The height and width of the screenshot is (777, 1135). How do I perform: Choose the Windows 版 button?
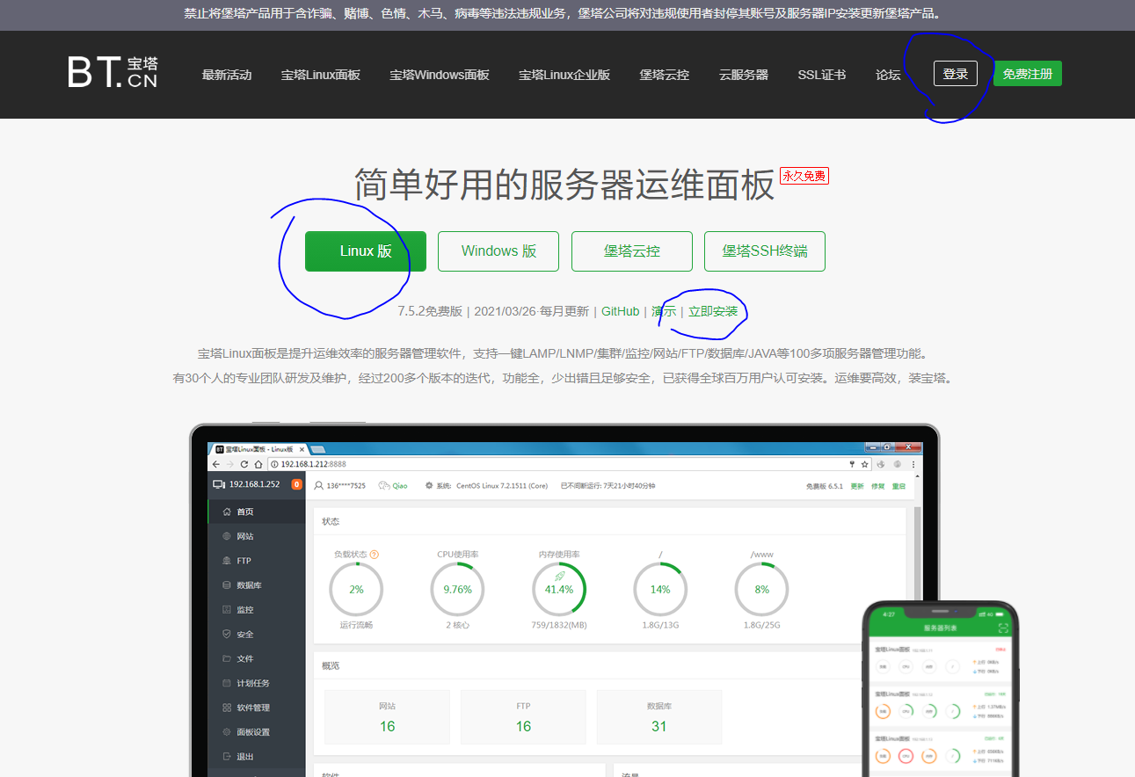[x=498, y=251]
